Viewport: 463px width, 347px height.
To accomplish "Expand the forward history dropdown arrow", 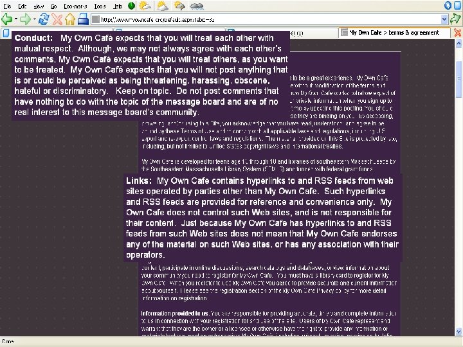I will tap(35, 19).
